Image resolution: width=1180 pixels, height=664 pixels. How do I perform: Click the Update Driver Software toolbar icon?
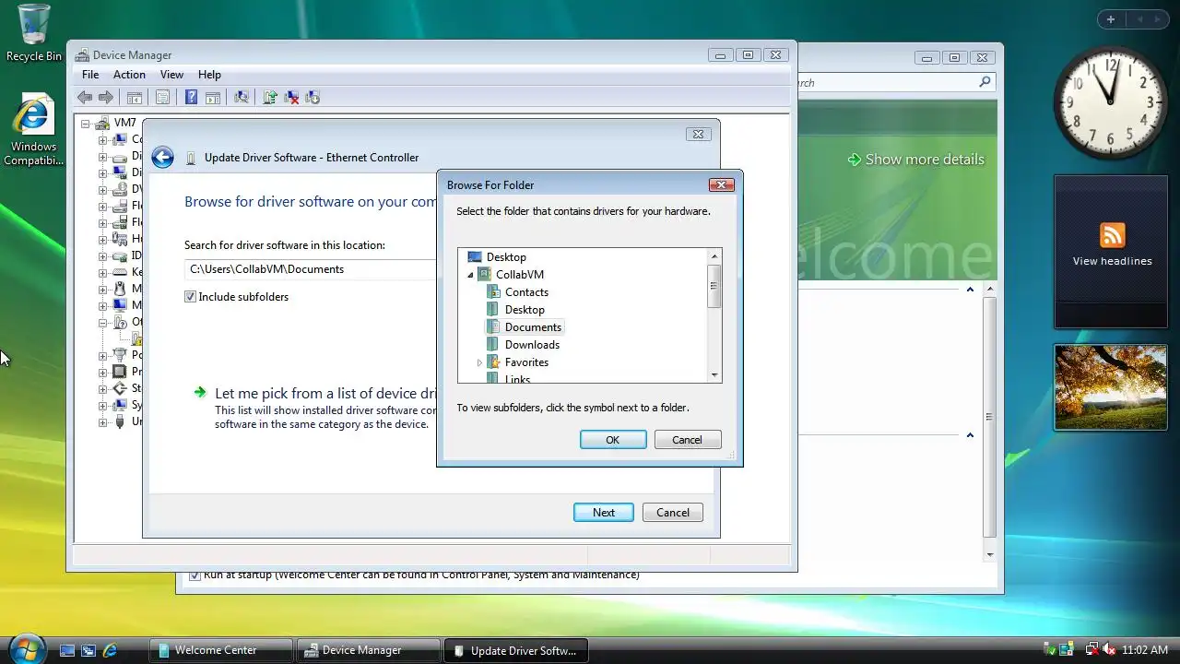[270, 97]
